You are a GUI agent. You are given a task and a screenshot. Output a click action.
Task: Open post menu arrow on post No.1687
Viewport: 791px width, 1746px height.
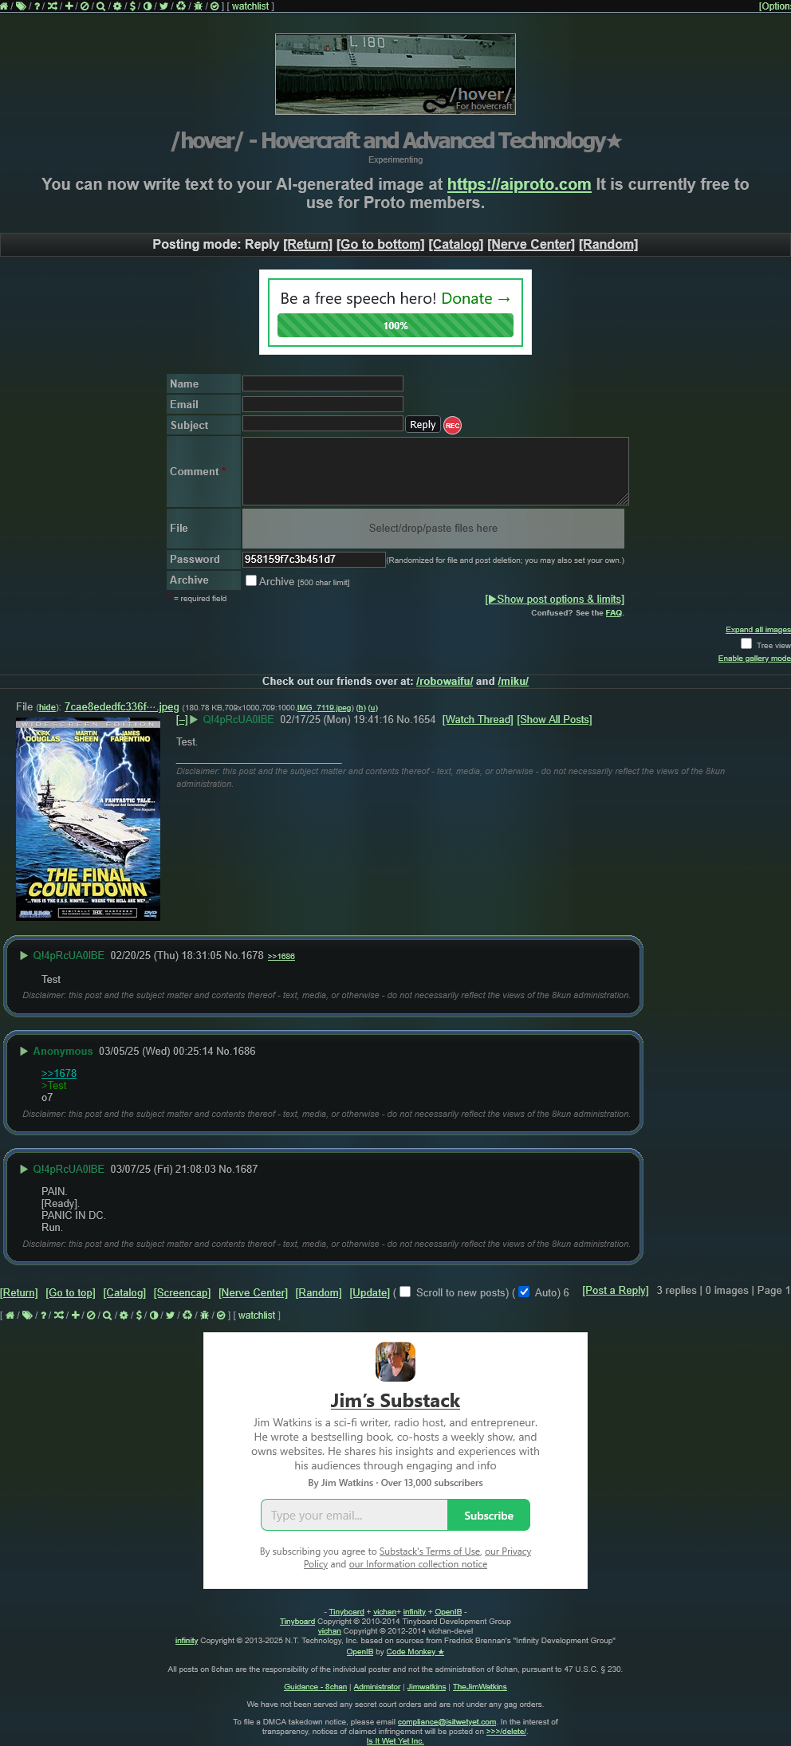[24, 1169]
